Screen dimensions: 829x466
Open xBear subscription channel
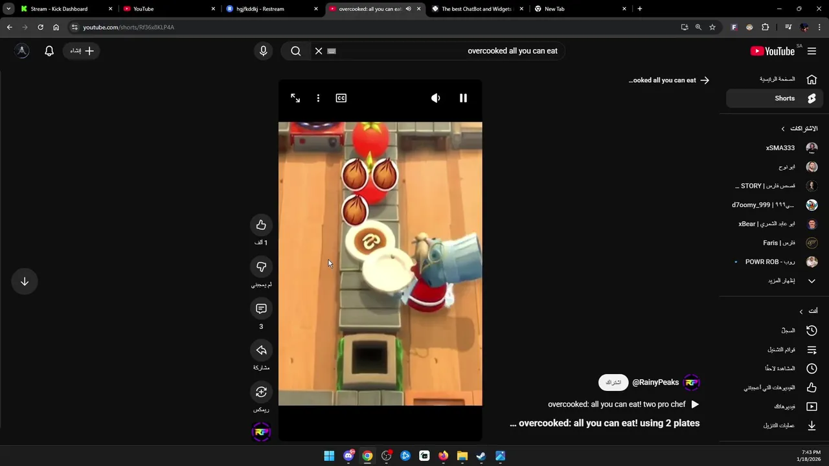(x=774, y=224)
